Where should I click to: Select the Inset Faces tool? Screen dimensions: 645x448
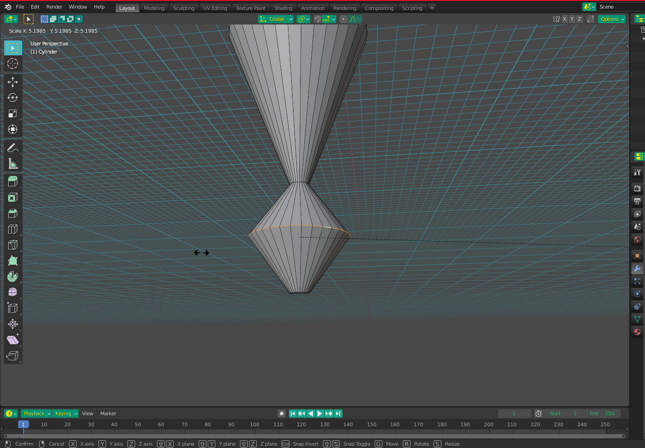(x=13, y=197)
